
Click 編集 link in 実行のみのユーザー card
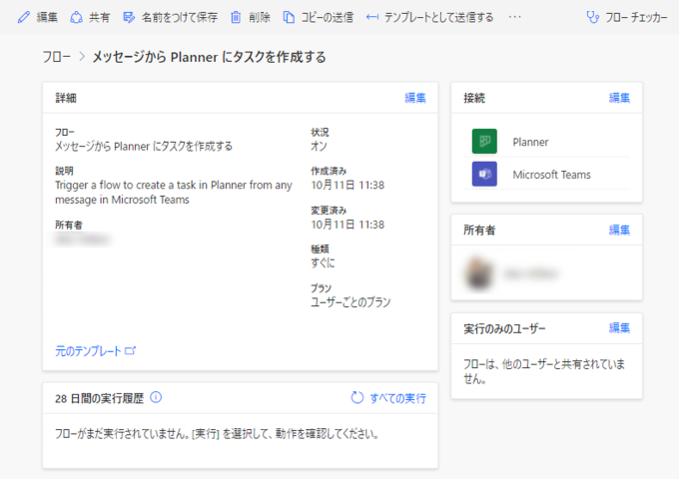tap(619, 328)
